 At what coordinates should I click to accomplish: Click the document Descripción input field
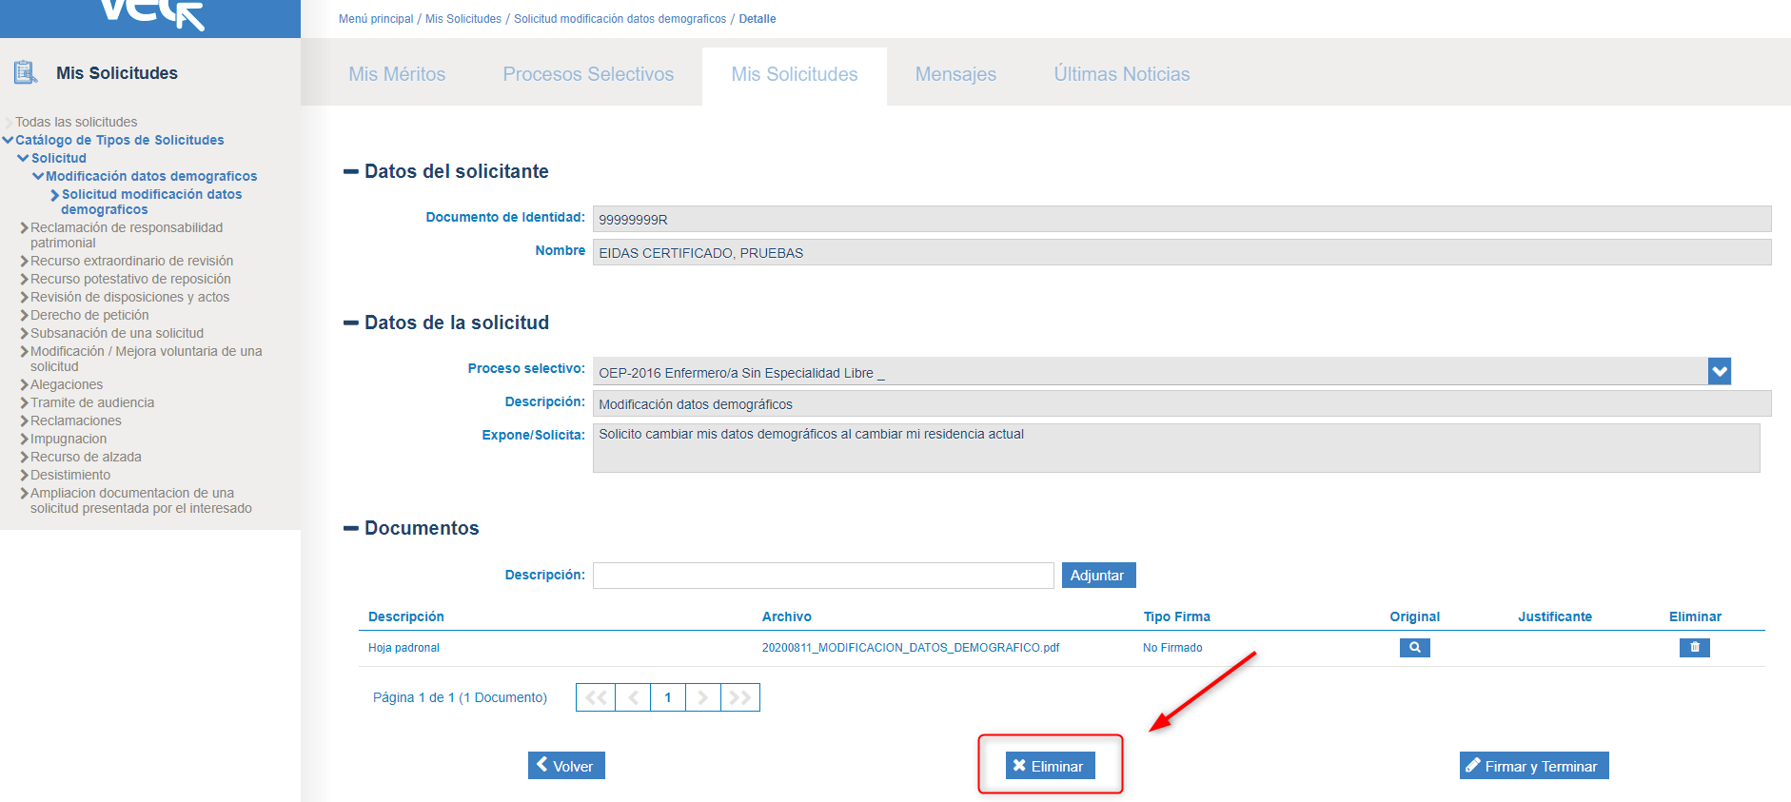tap(822, 576)
